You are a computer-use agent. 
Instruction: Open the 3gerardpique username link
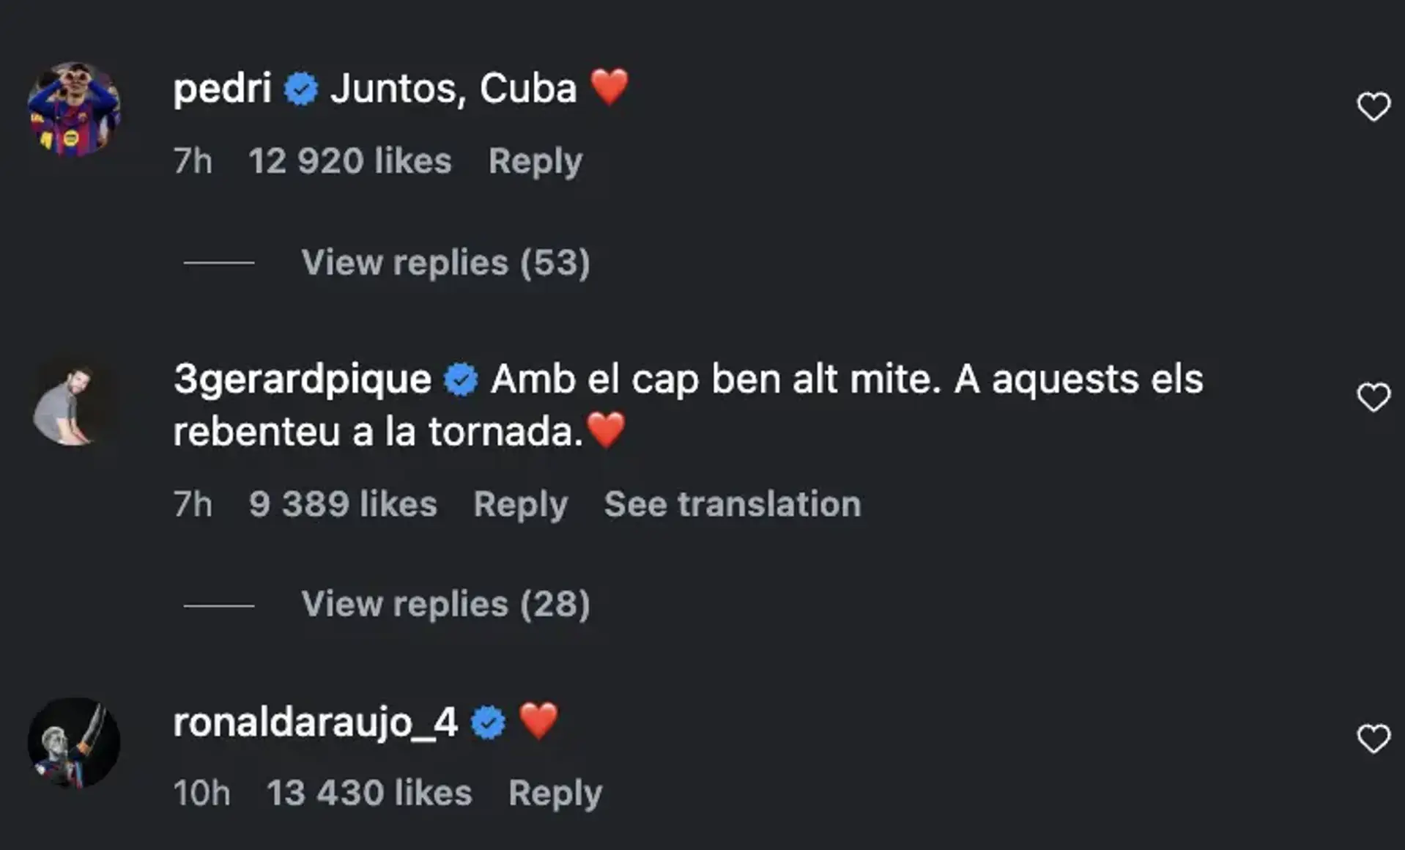303,380
